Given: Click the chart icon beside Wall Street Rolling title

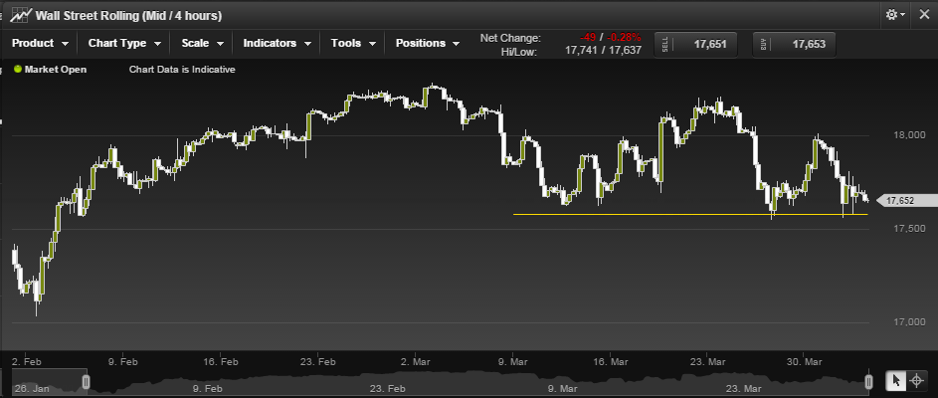Looking at the screenshot, I should (19, 16).
